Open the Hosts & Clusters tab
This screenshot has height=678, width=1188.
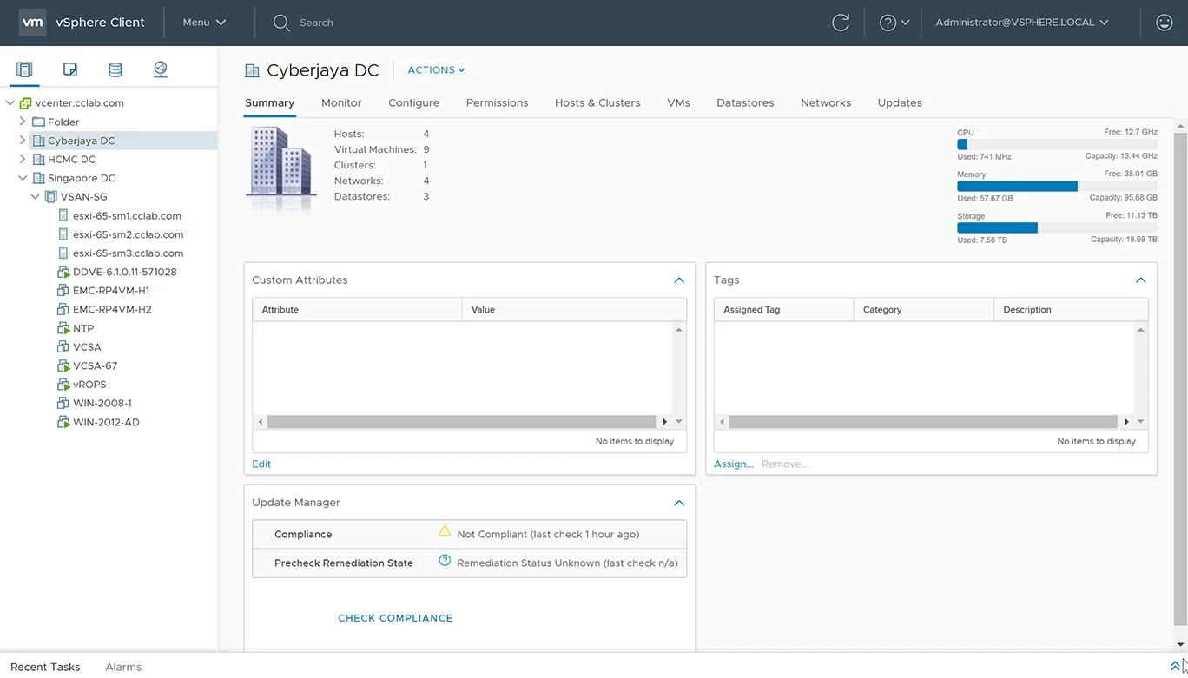(597, 102)
